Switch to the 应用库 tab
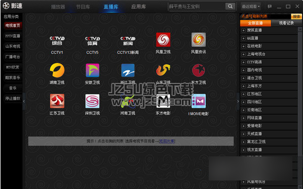This screenshot has width=303, height=189. coord(139,7)
